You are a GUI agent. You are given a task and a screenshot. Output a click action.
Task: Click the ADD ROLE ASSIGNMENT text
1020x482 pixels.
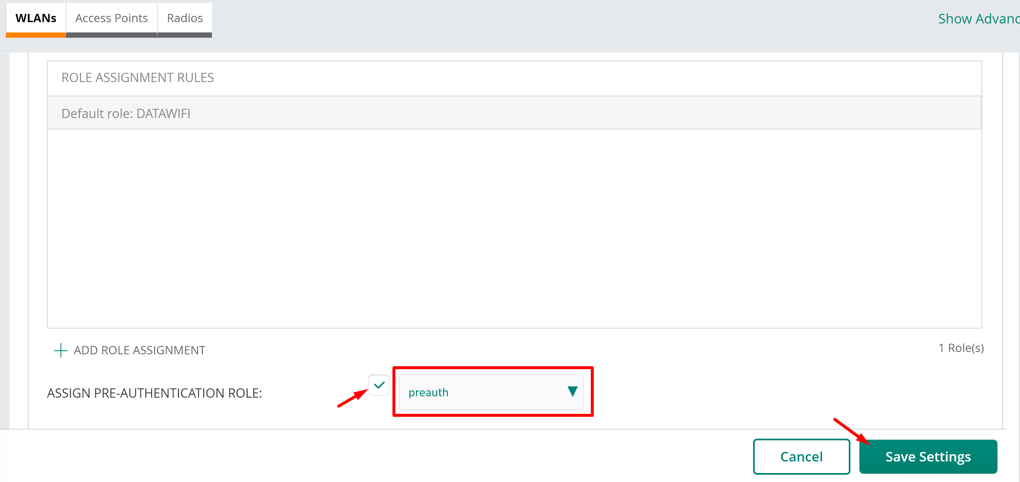(x=139, y=350)
